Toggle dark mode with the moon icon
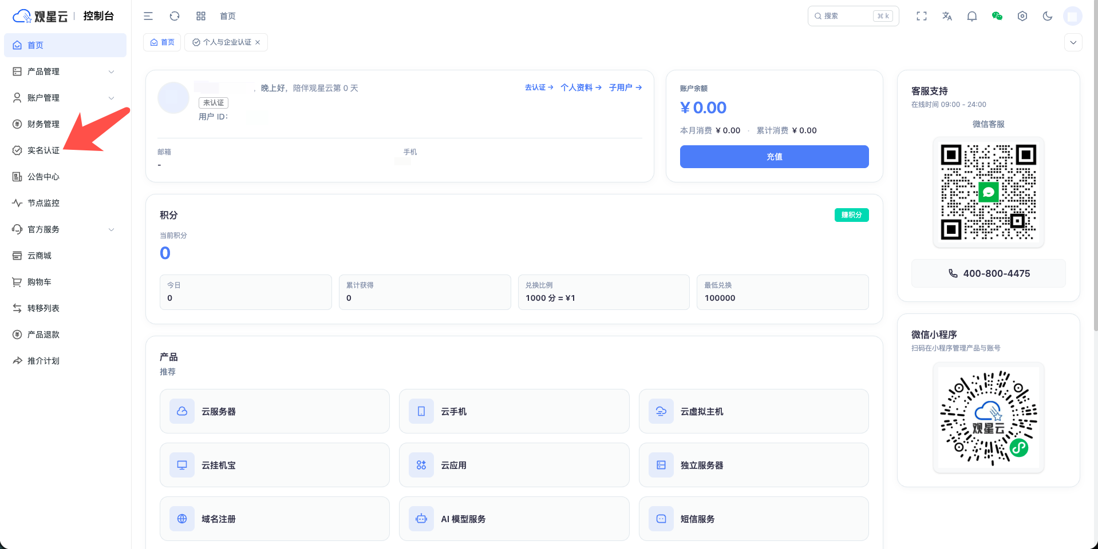The image size is (1098, 549). 1048,16
